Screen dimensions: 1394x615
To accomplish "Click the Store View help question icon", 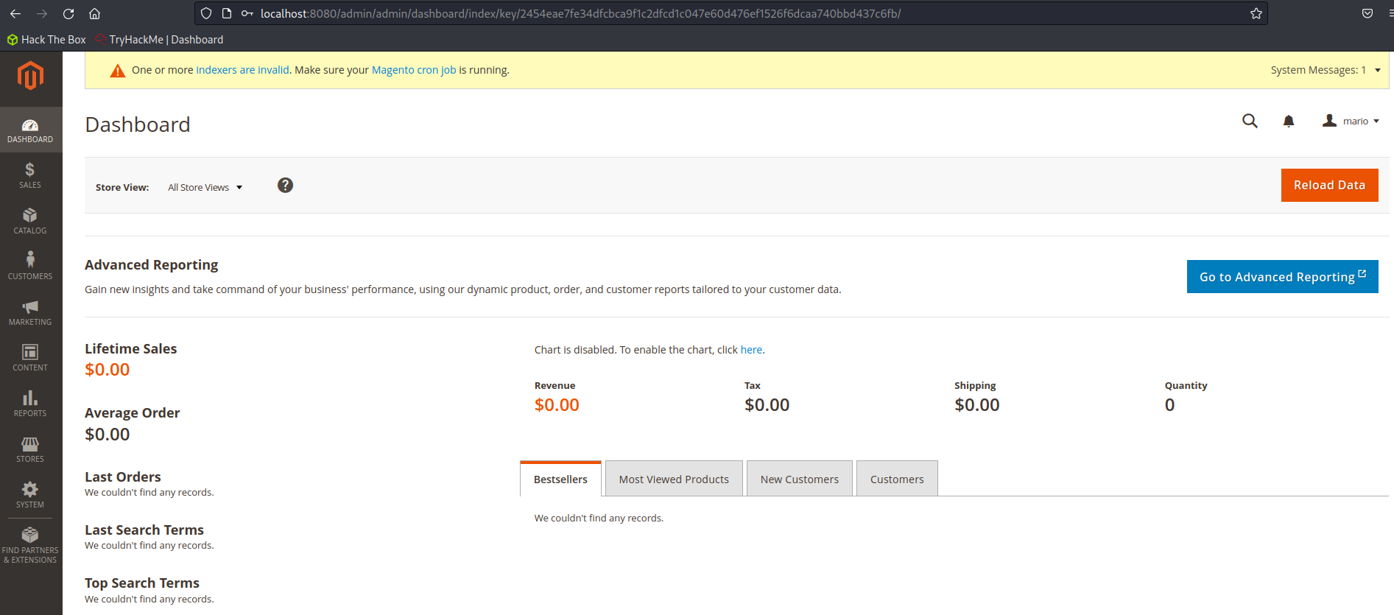I will point(285,186).
